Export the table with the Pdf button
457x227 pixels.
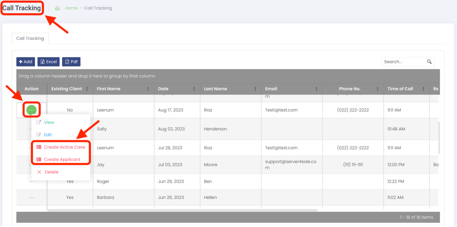tap(71, 62)
